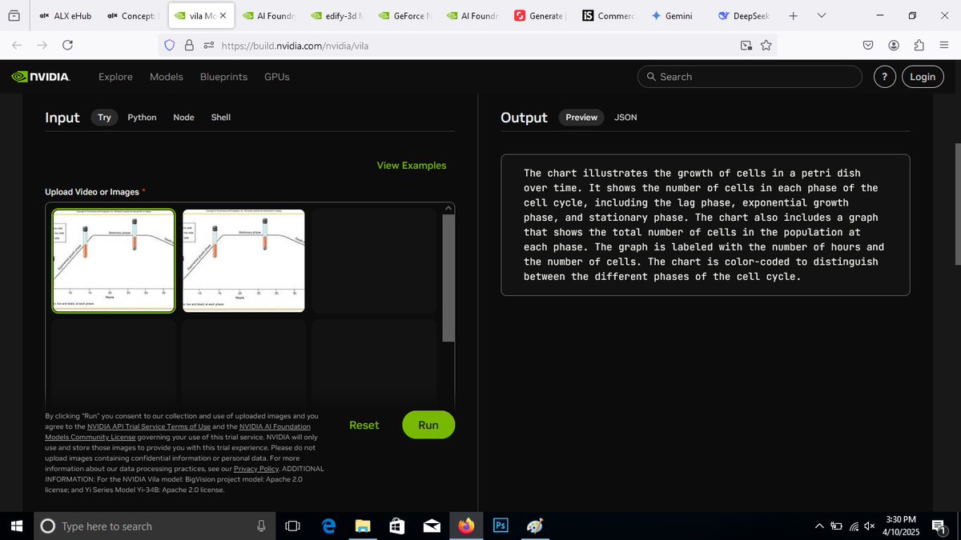
Task: Open the Firefox account icon
Action: (x=893, y=46)
